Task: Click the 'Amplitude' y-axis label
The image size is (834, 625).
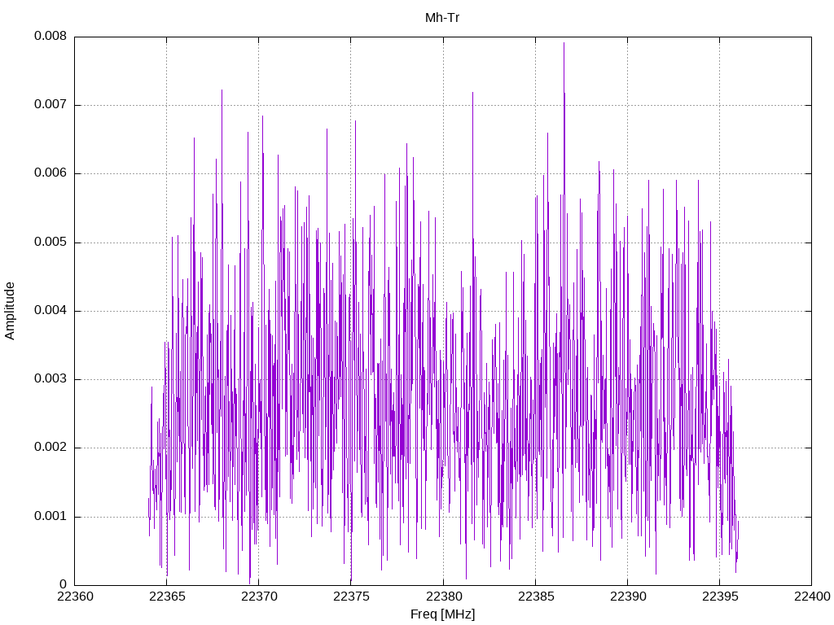Action: point(10,311)
